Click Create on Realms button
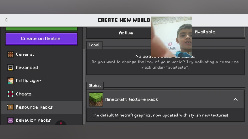This screenshot has height=139, width=248. (x=41, y=39)
